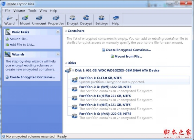Click the Wizards panel header icon
The height and width of the screenshot is (140, 194).
(x=8, y=54)
